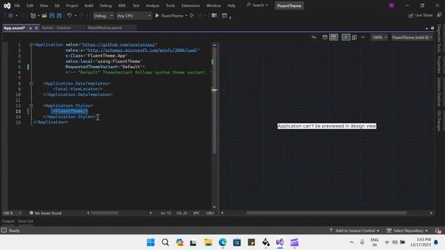
Task: Collapse Application.Styles block at line 12
Action: pos(31,106)
